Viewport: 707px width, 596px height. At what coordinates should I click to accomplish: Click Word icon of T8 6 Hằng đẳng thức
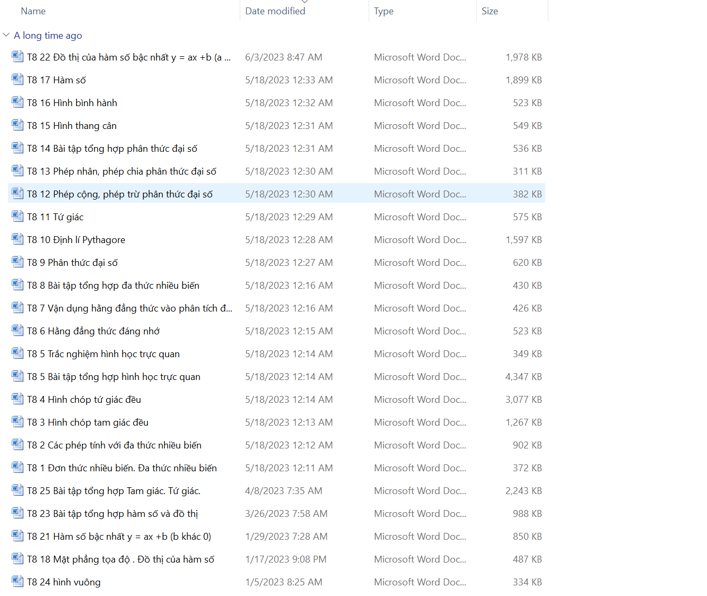[x=18, y=330]
